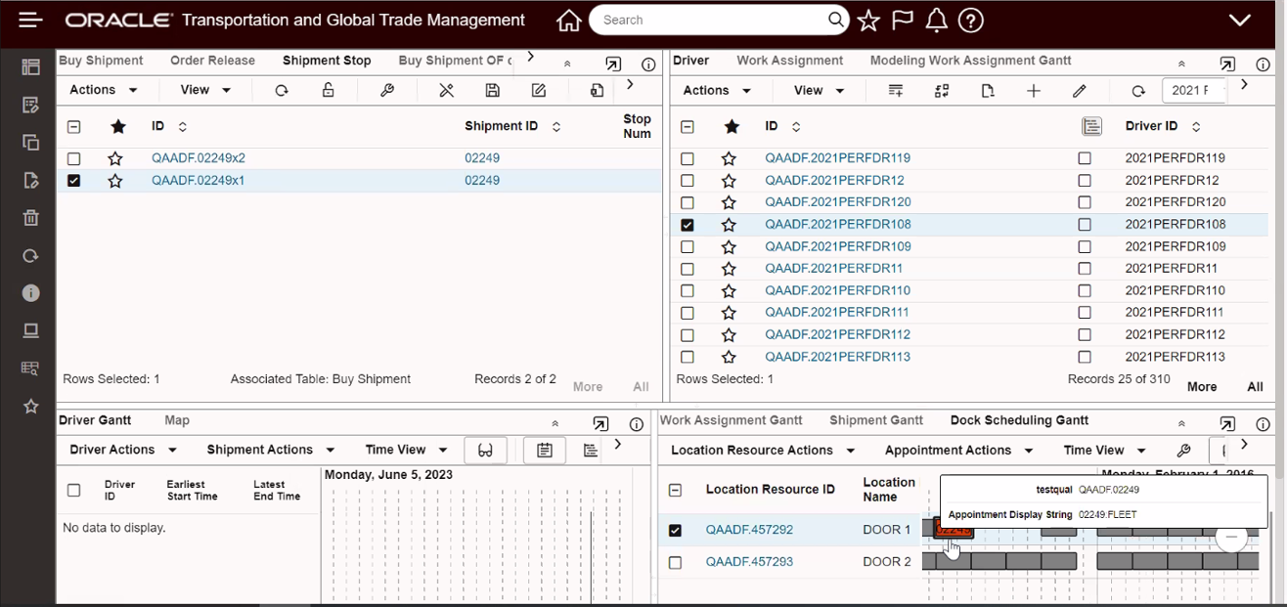Screen dimensions: 1287x607
Task: Click refresh icon in Shipment Stop toolbar
Action: (x=282, y=90)
